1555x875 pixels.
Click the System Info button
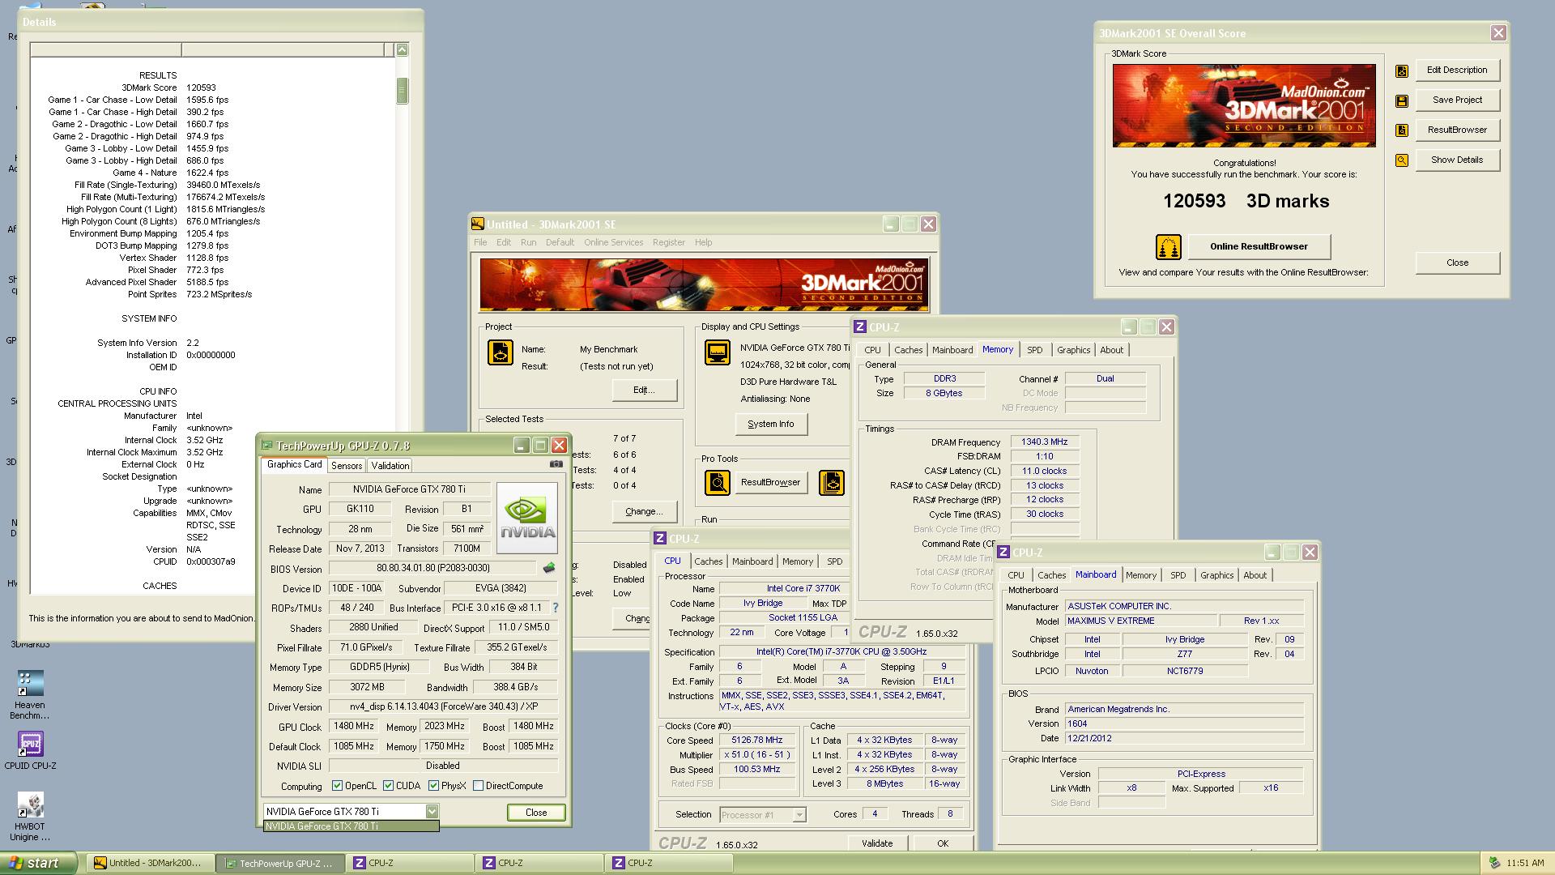pos(771,425)
